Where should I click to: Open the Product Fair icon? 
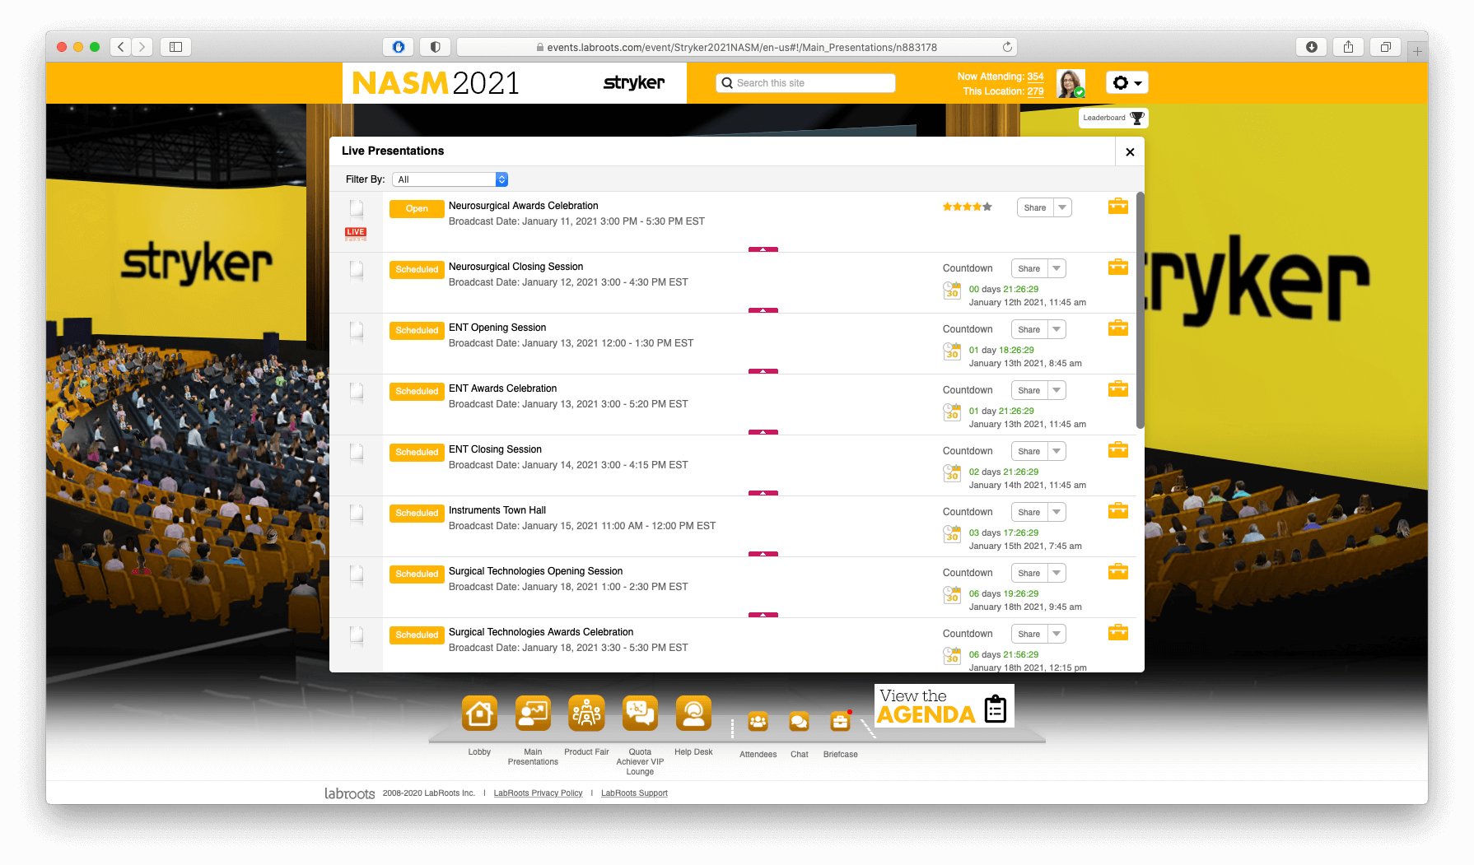pos(586,713)
